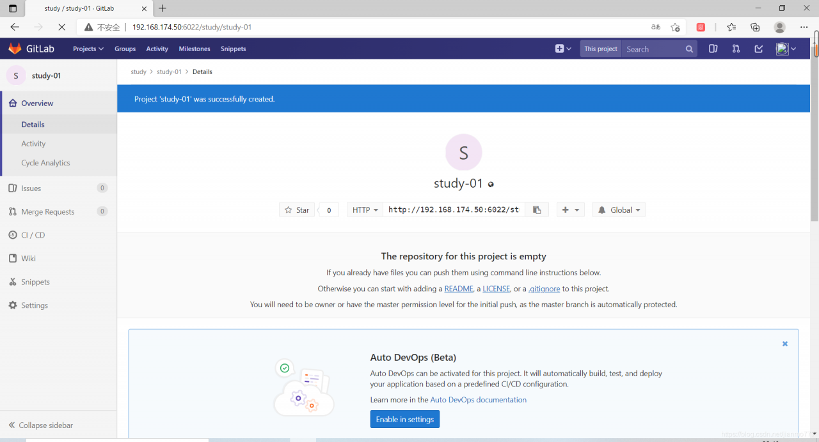
Task: Click the .gitignore link
Action: pos(544,289)
